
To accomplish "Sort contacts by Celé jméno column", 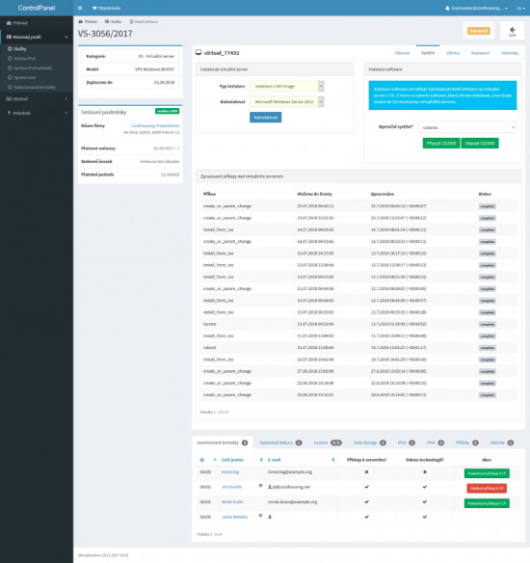I will click(x=232, y=460).
